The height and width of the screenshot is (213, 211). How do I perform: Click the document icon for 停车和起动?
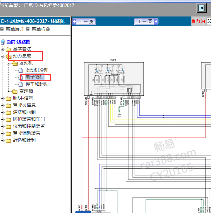coord(20,84)
